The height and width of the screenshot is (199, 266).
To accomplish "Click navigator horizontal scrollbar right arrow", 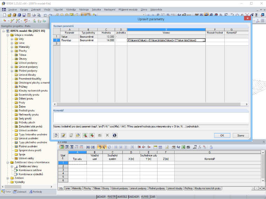I will point(51,187).
